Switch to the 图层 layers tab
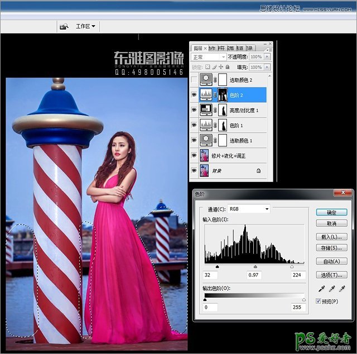The width and height of the screenshot is (357, 354). [197, 48]
